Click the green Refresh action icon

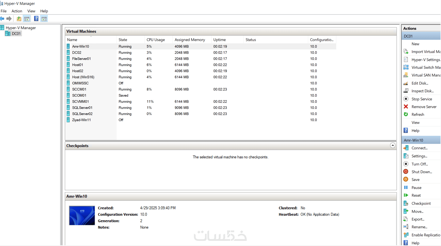point(406,114)
